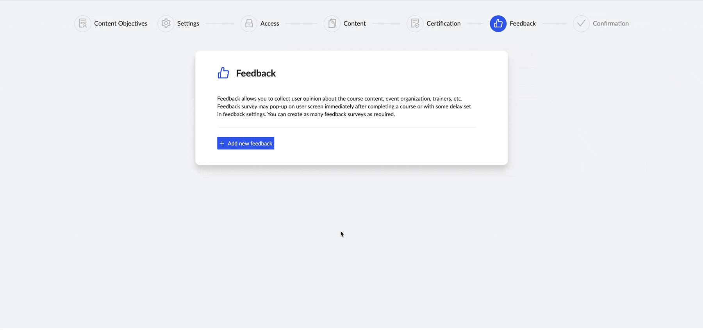Jump to the Certification step text label

click(x=443, y=23)
